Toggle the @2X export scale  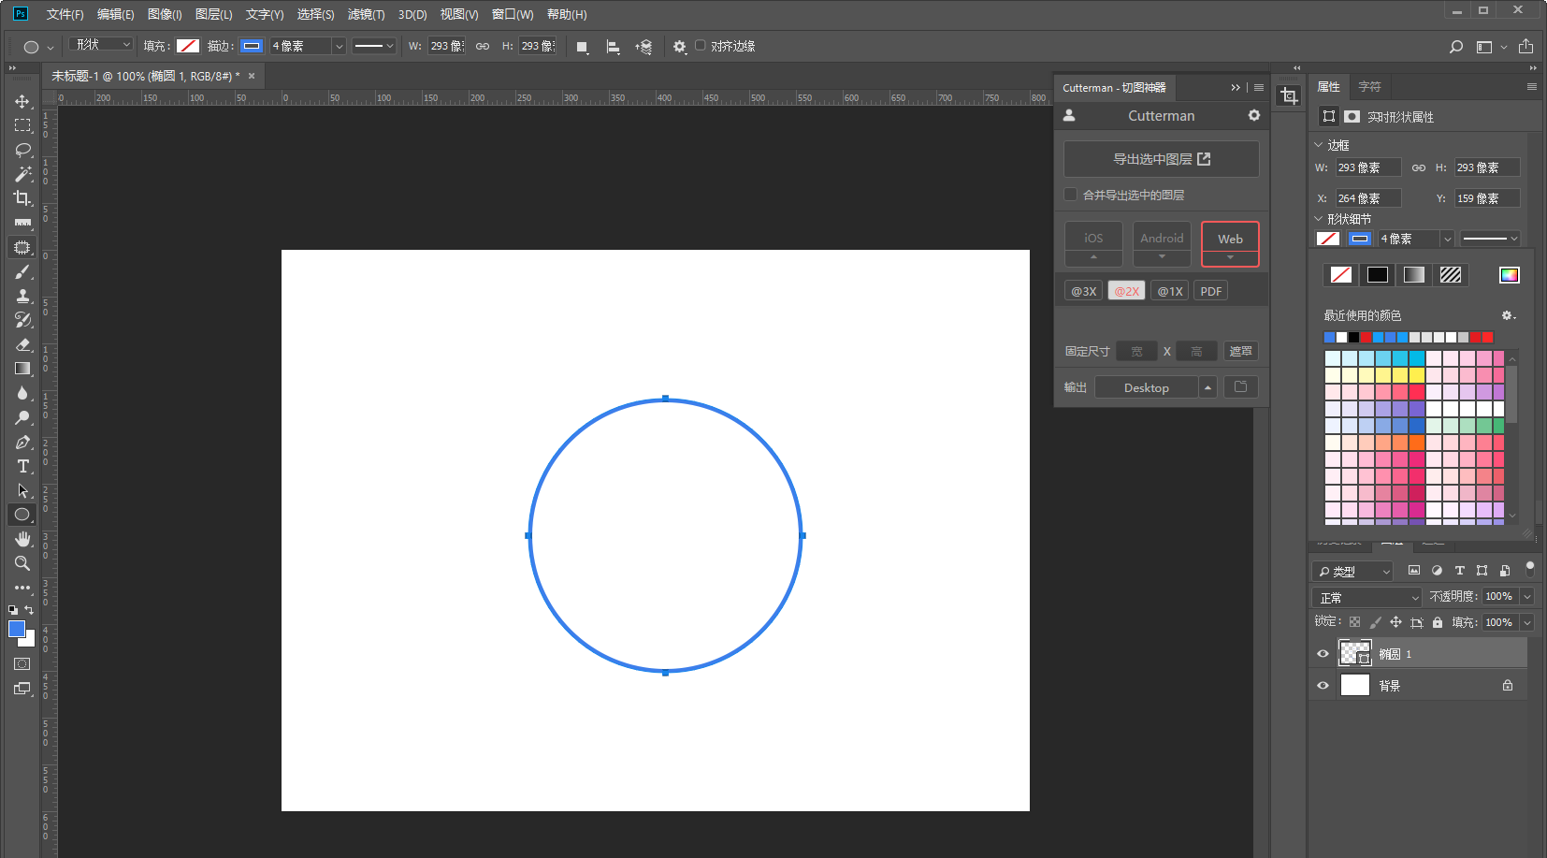[x=1126, y=291]
